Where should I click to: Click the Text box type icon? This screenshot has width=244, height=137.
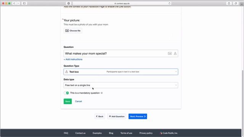pos(67,72)
